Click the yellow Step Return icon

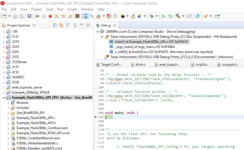(70, 16)
